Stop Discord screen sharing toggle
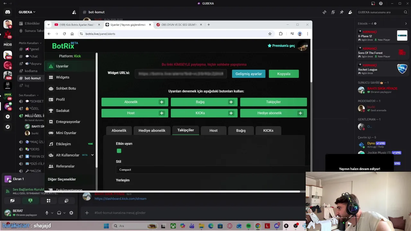 coord(30,201)
